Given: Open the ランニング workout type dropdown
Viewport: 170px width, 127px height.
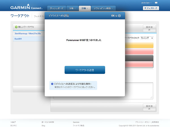Looking at the screenshot, I should tap(147, 38).
